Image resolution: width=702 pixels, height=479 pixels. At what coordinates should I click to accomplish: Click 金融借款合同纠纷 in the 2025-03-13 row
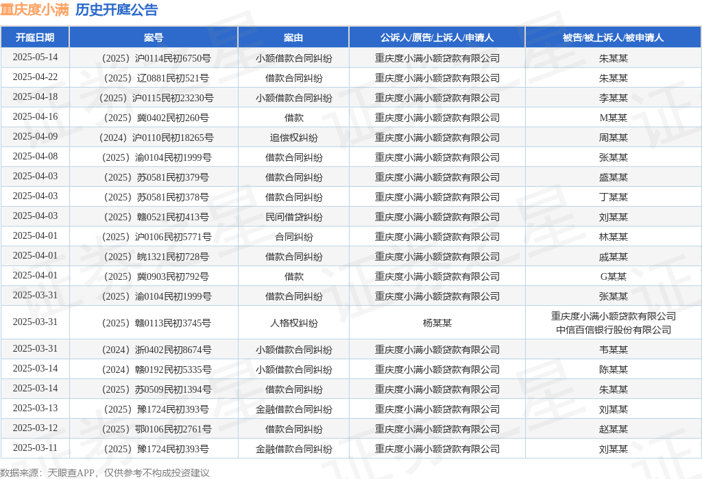293,409
